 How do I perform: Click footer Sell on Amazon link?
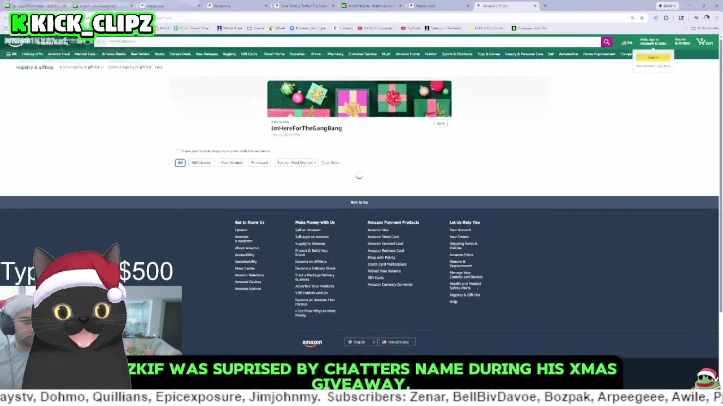coord(308,230)
